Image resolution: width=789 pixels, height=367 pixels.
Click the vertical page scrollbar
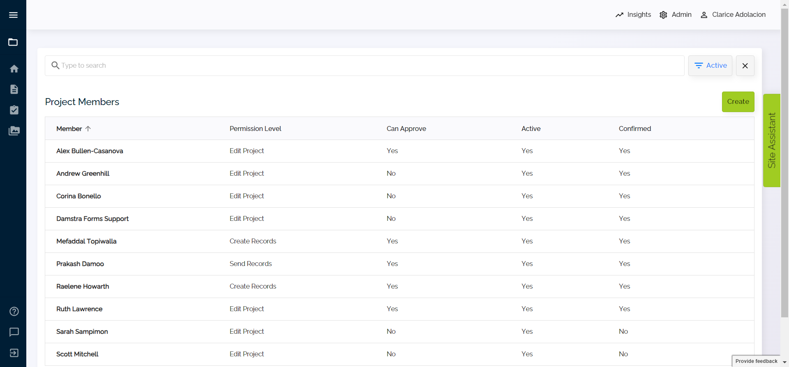point(784,164)
